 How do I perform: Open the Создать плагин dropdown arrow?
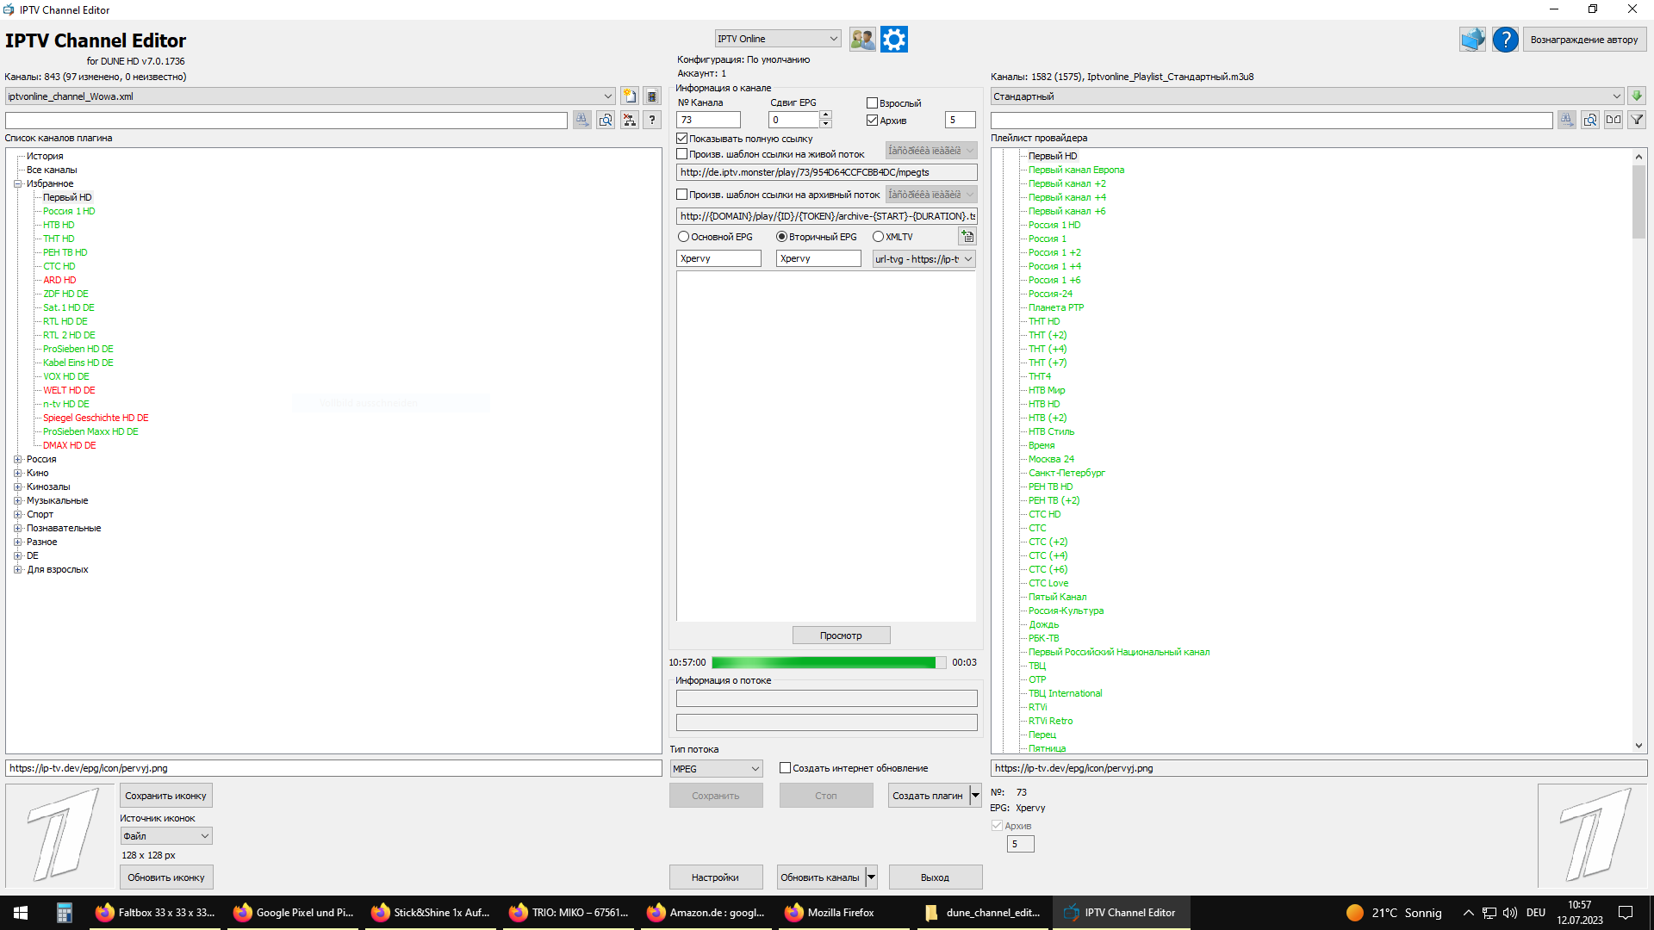click(x=975, y=796)
